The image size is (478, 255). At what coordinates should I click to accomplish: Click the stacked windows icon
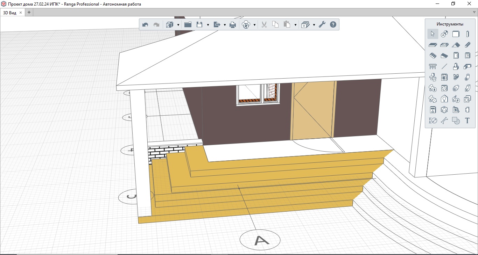tap(305, 24)
